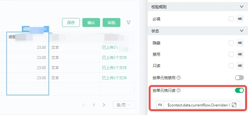Collapse the 校验规则 section
This screenshot has width=248, height=115.
pyautogui.click(x=242, y=7)
